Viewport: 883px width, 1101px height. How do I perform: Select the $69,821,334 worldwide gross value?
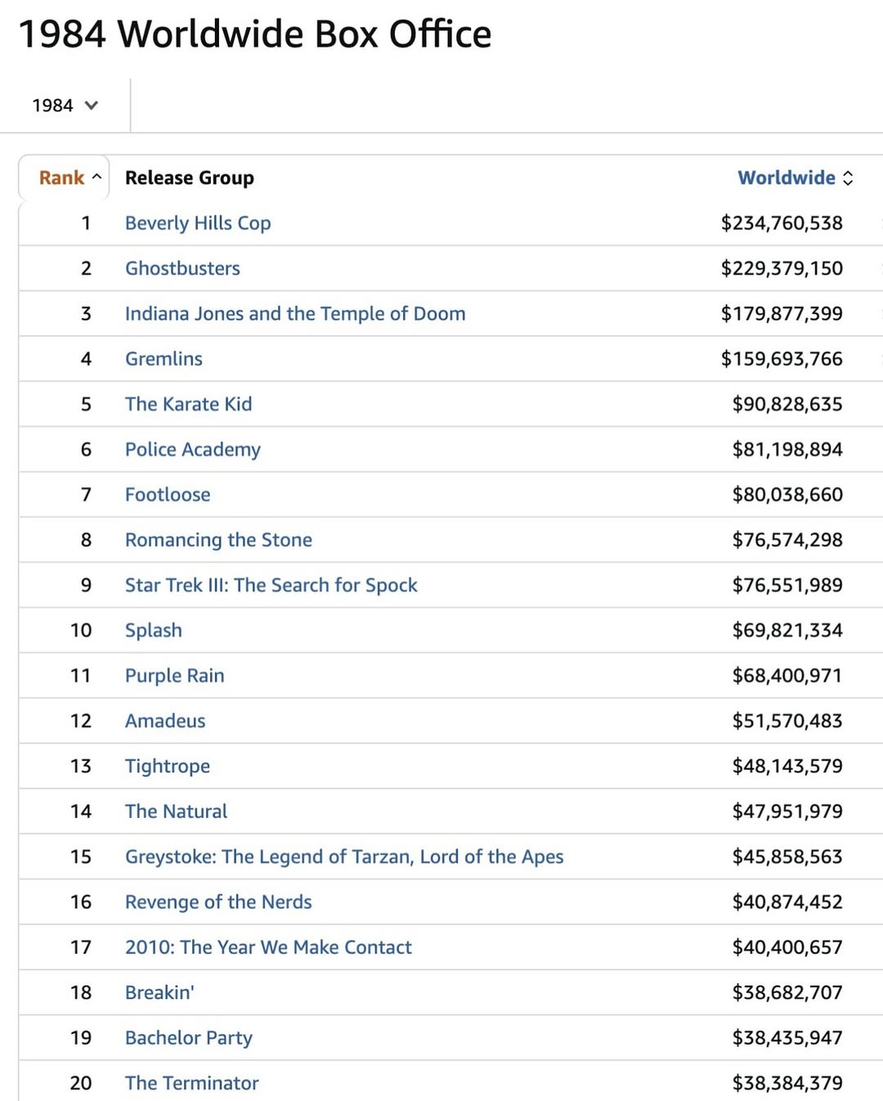pos(787,630)
